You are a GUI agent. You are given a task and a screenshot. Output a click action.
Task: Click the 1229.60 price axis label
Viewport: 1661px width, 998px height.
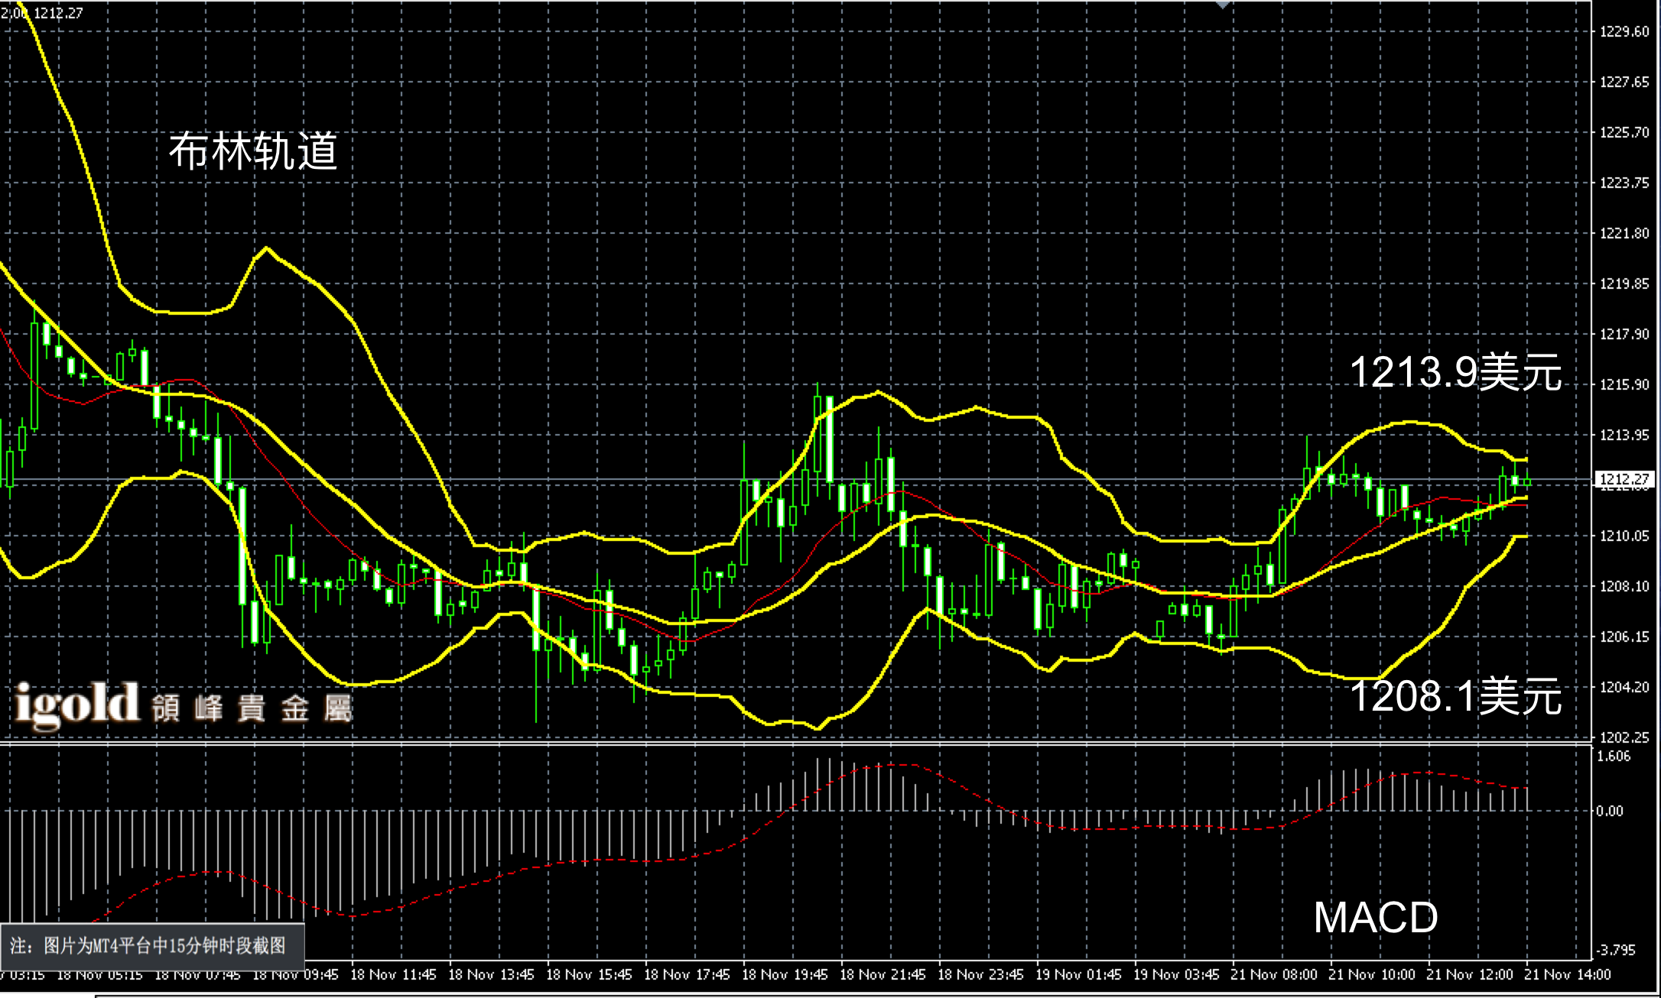point(1624,31)
